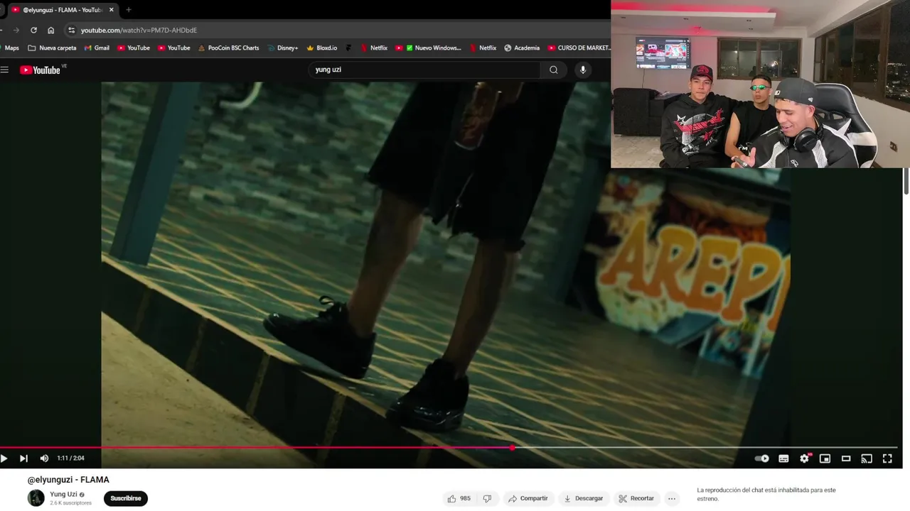The image size is (910, 511).
Task: Close the '@elyunguzi - FLAMA' browser tab
Action: (111, 10)
